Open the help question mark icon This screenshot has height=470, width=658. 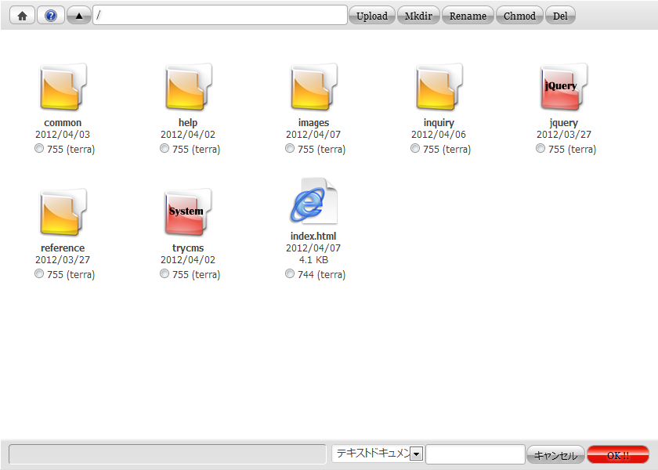click(51, 16)
